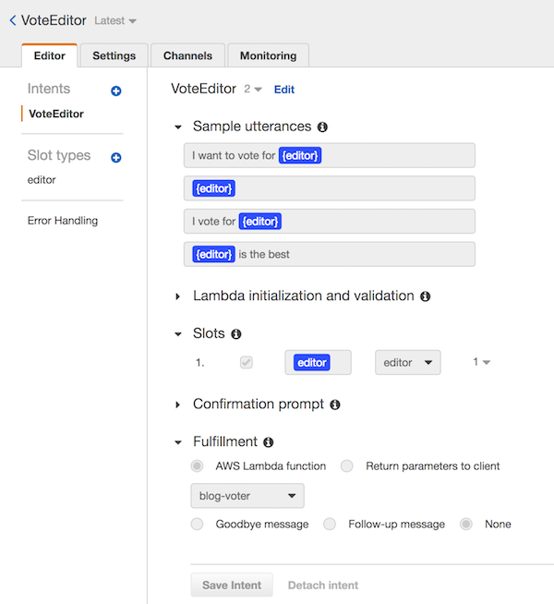Viewport: 554px width, 604px height.
Task: Switch to the Monitoring tab
Action: tap(268, 55)
